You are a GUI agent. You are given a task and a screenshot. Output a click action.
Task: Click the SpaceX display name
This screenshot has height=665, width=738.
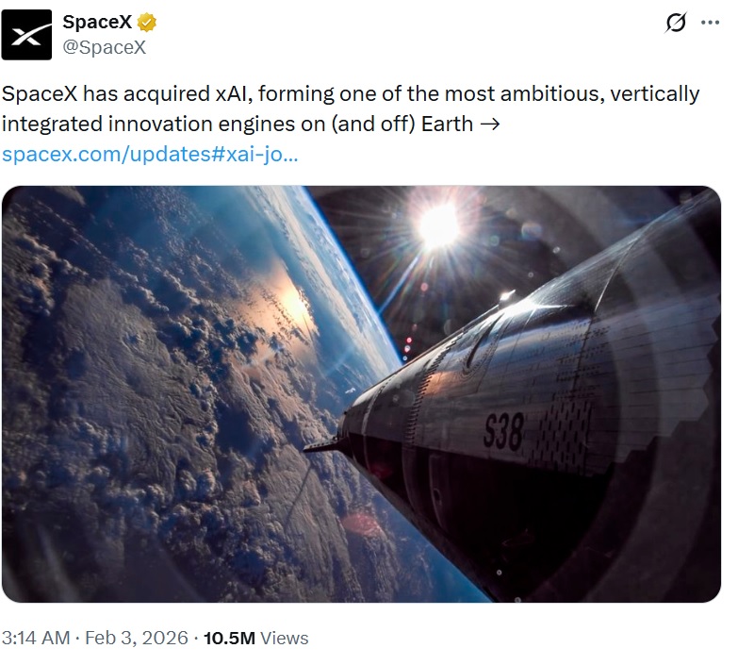(x=97, y=23)
